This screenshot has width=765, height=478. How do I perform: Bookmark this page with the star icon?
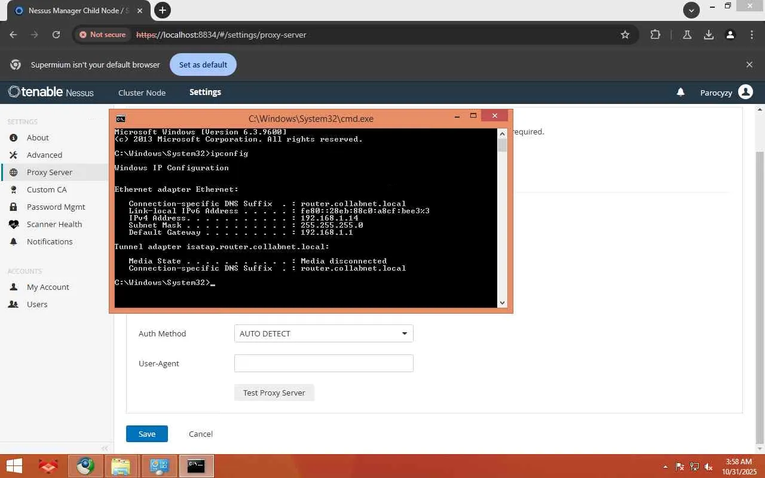pyautogui.click(x=625, y=35)
